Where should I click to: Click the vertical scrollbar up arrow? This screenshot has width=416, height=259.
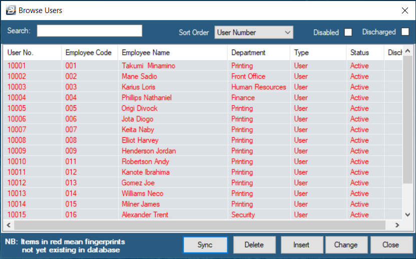[408, 51]
